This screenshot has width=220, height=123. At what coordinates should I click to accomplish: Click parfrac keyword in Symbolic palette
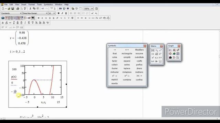point(139,65)
